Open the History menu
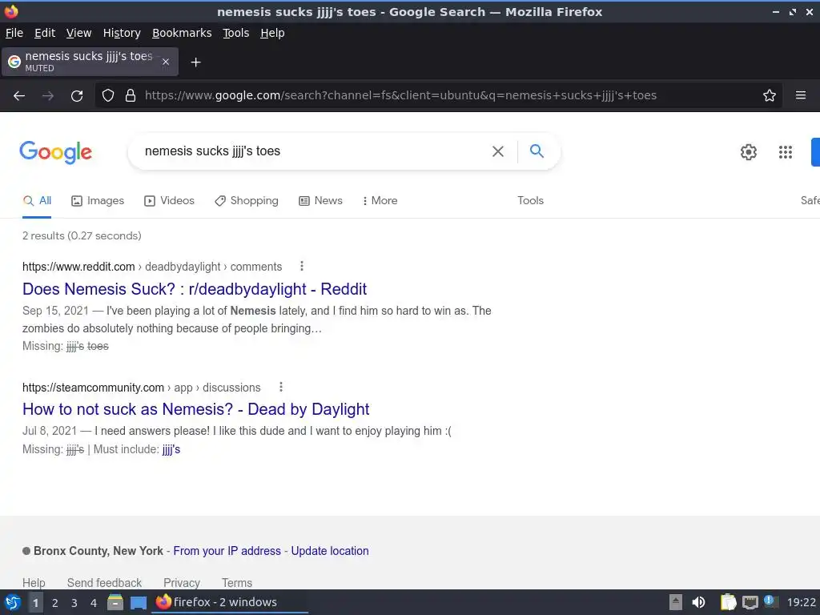Screen dimensions: 820x615 [x=122, y=33]
